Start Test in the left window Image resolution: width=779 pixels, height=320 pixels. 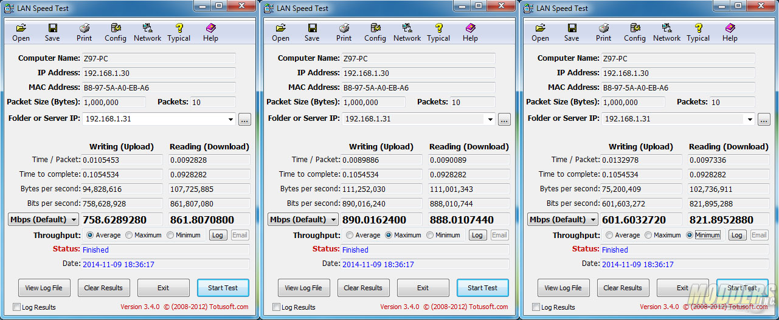click(223, 288)
